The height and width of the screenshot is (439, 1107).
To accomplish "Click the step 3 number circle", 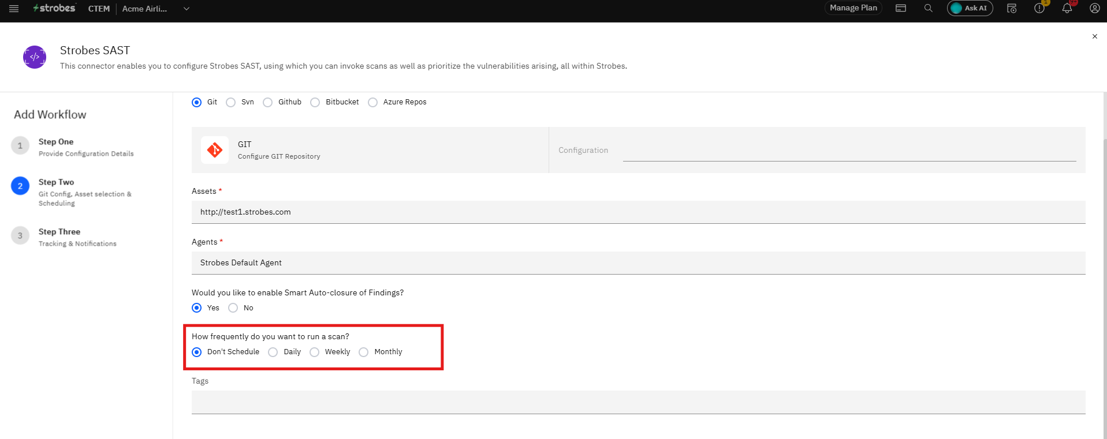I will point(20,235).
